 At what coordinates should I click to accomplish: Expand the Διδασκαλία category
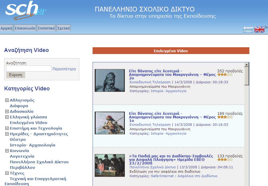(7, 111)
